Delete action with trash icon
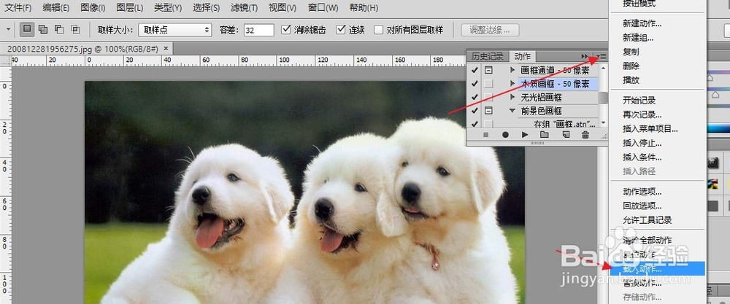Viewport: 730px width, 304px height. pos(585,135)
